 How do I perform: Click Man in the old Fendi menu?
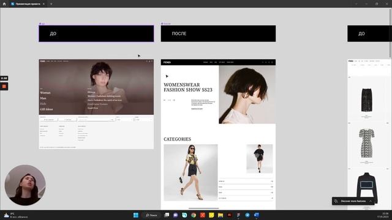click(43, 98)
